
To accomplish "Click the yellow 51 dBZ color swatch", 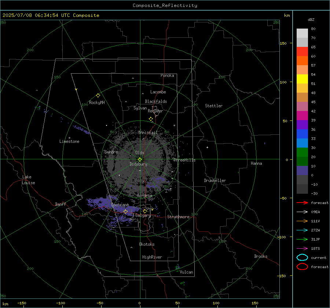I will click(x=302, y=79).
